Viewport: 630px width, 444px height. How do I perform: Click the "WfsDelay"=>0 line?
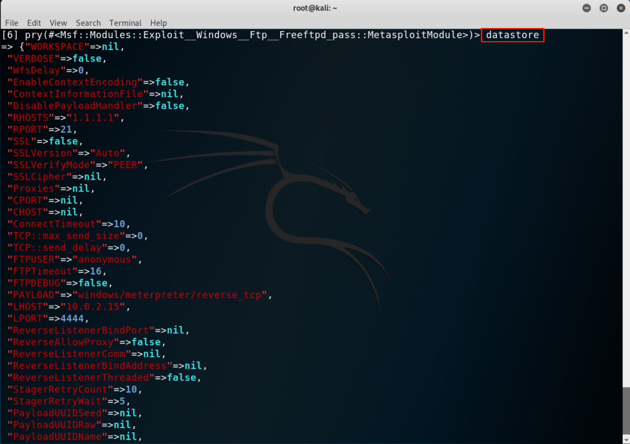point(48,70)
